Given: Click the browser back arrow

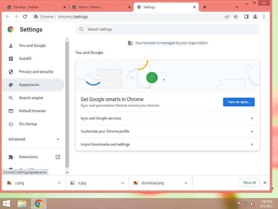Looking at the screenshot, I should point(7,17).
